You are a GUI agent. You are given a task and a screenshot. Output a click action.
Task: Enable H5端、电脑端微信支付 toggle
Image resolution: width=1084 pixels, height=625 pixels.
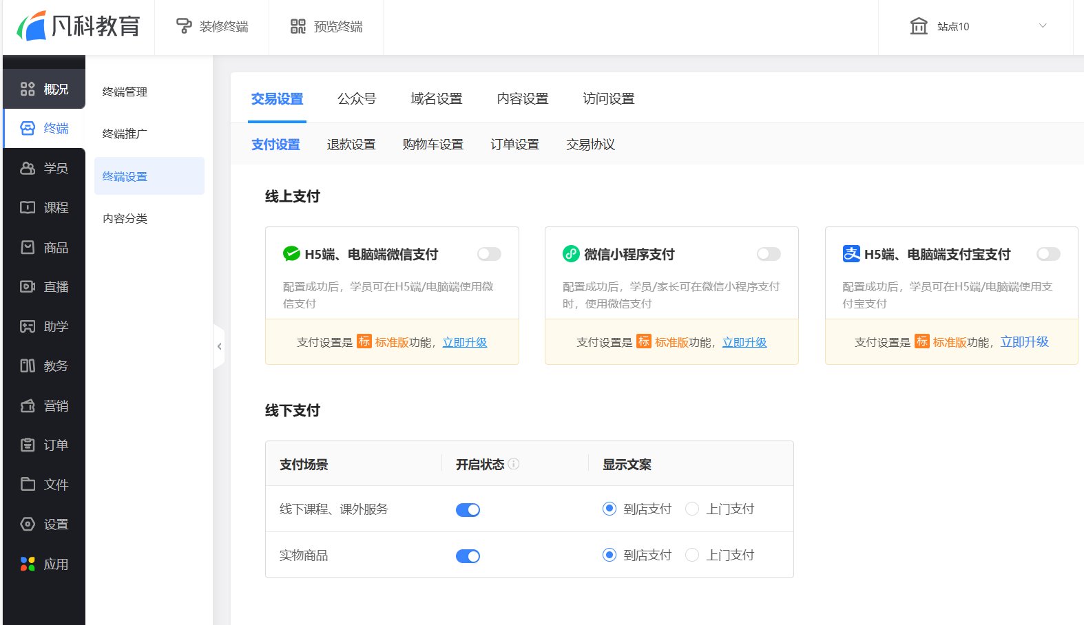[x=489, y=254]
